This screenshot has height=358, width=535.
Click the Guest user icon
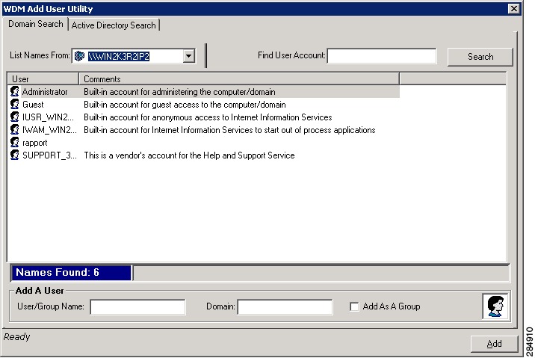tap(15, 104)
